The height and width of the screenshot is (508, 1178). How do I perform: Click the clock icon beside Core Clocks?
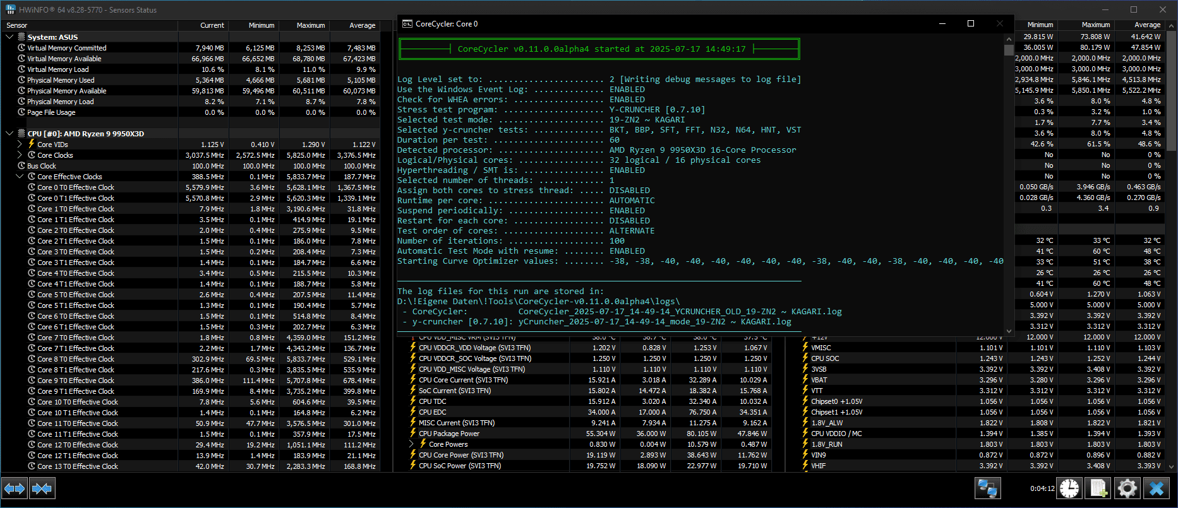[x=32, y=155]
